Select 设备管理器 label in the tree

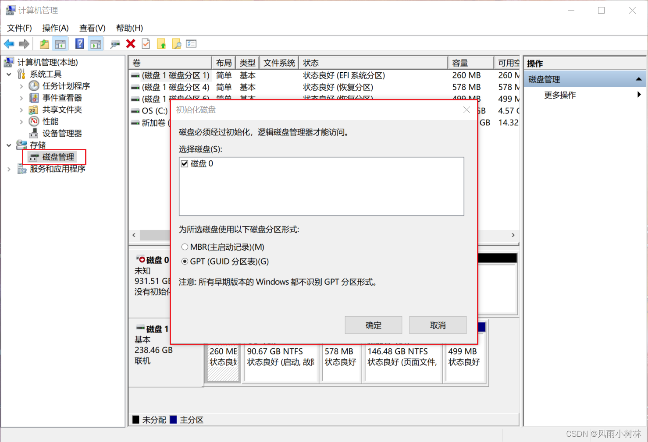click(62, 133)
